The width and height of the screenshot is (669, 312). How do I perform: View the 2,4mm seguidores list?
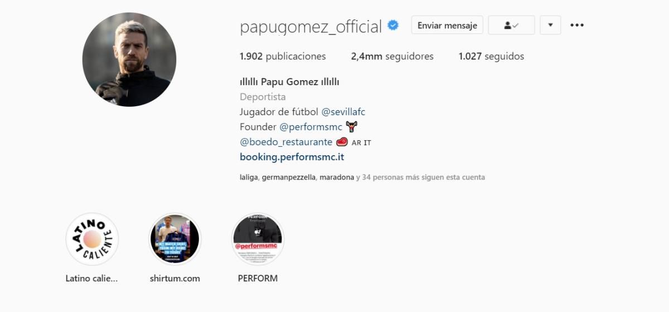click(x=392, y=56)
